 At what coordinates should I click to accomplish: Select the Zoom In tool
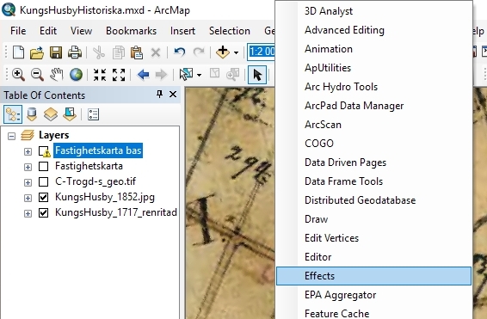18,75
